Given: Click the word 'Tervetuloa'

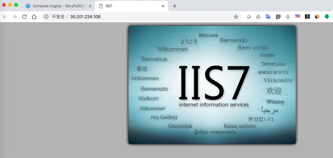Looking at the screenshot, I should 273,64.
